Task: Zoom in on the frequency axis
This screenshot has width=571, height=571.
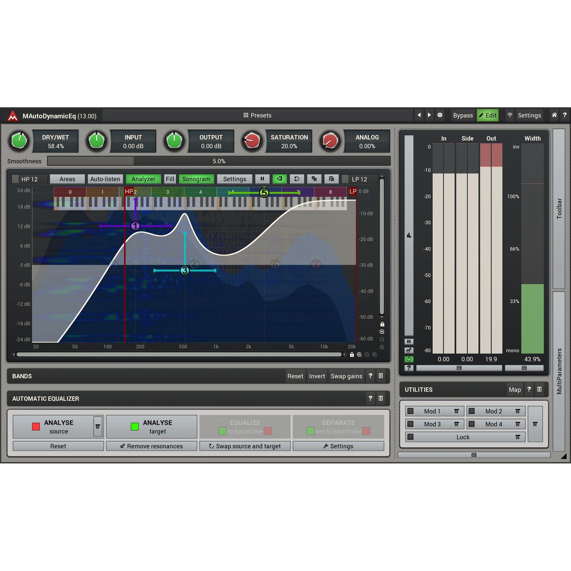Action: (359, 354)
